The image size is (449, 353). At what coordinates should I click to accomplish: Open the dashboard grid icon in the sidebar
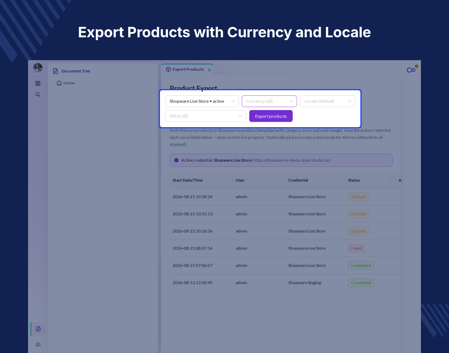click(38, 83)
